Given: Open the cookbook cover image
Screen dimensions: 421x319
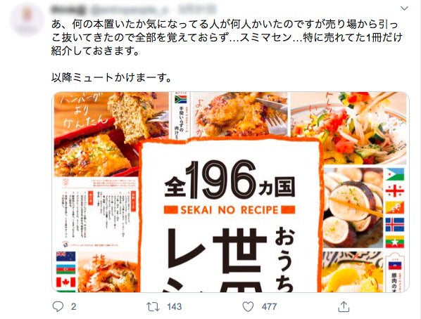Looking at the screenshot, I should pyautogui.click(x=230, y=192).
